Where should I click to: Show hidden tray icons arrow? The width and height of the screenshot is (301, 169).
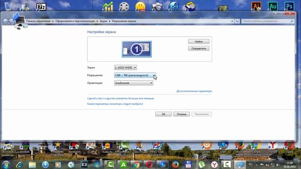pos(257,165)
